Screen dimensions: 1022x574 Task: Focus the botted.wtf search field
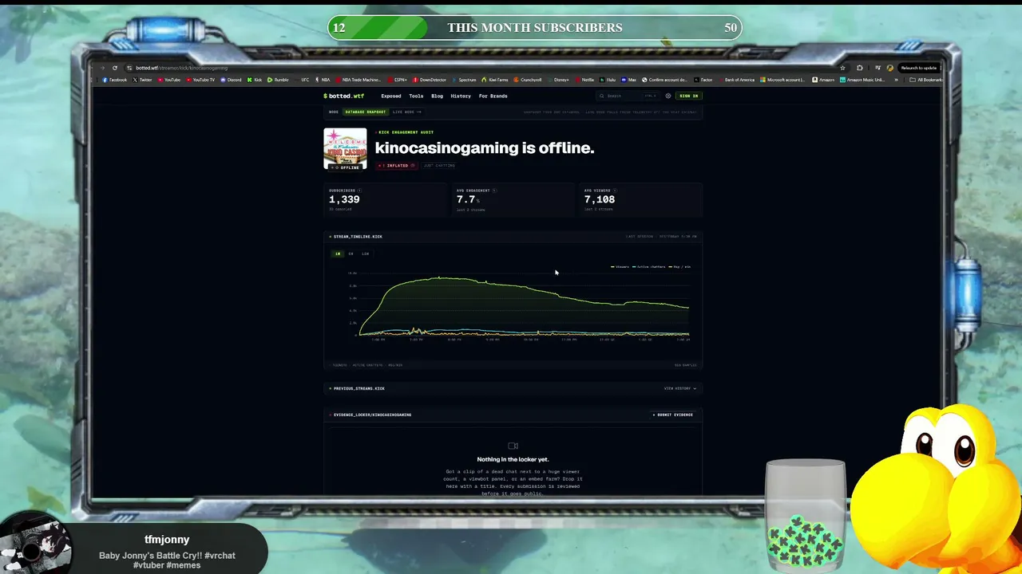pyautogui.click(x=629, y=96)
